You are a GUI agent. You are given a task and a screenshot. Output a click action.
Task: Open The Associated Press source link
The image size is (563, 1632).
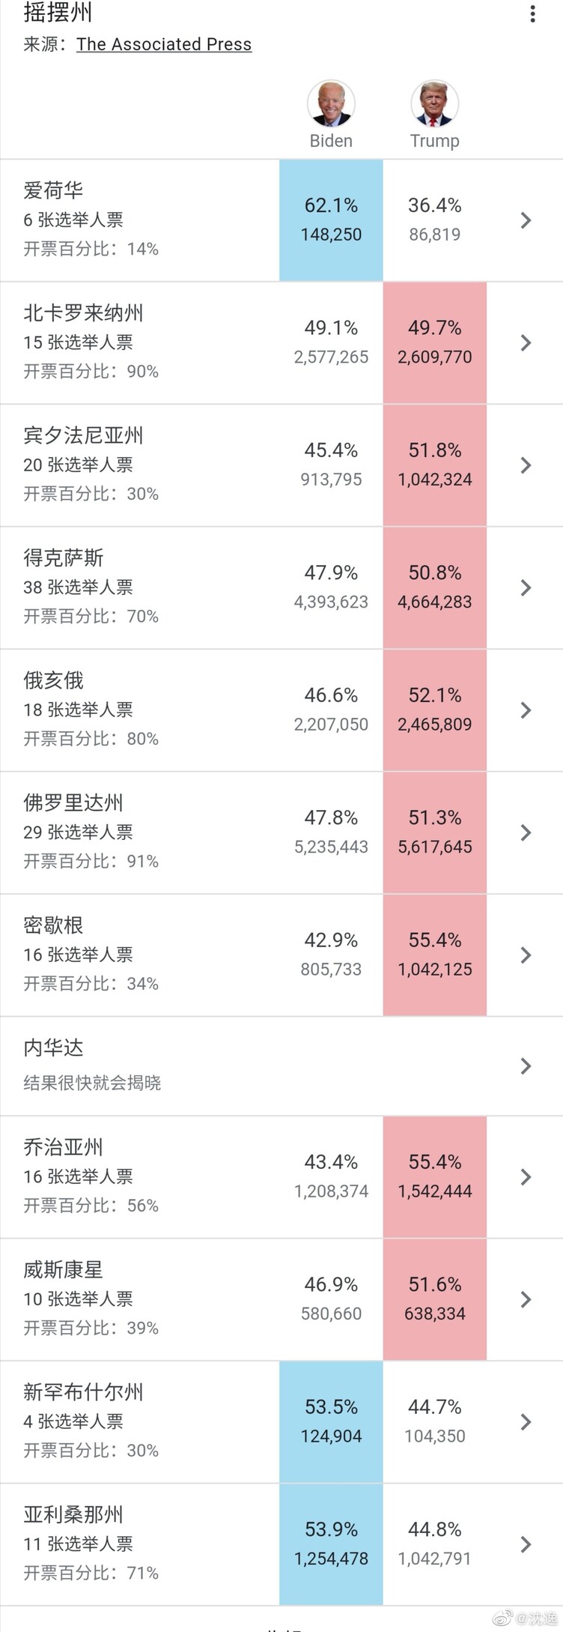[x=164, y=44]
